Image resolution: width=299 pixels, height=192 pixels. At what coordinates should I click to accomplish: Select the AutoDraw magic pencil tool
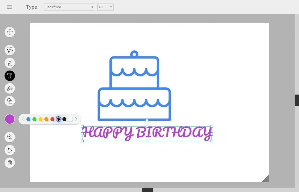(x=10, y=50)
